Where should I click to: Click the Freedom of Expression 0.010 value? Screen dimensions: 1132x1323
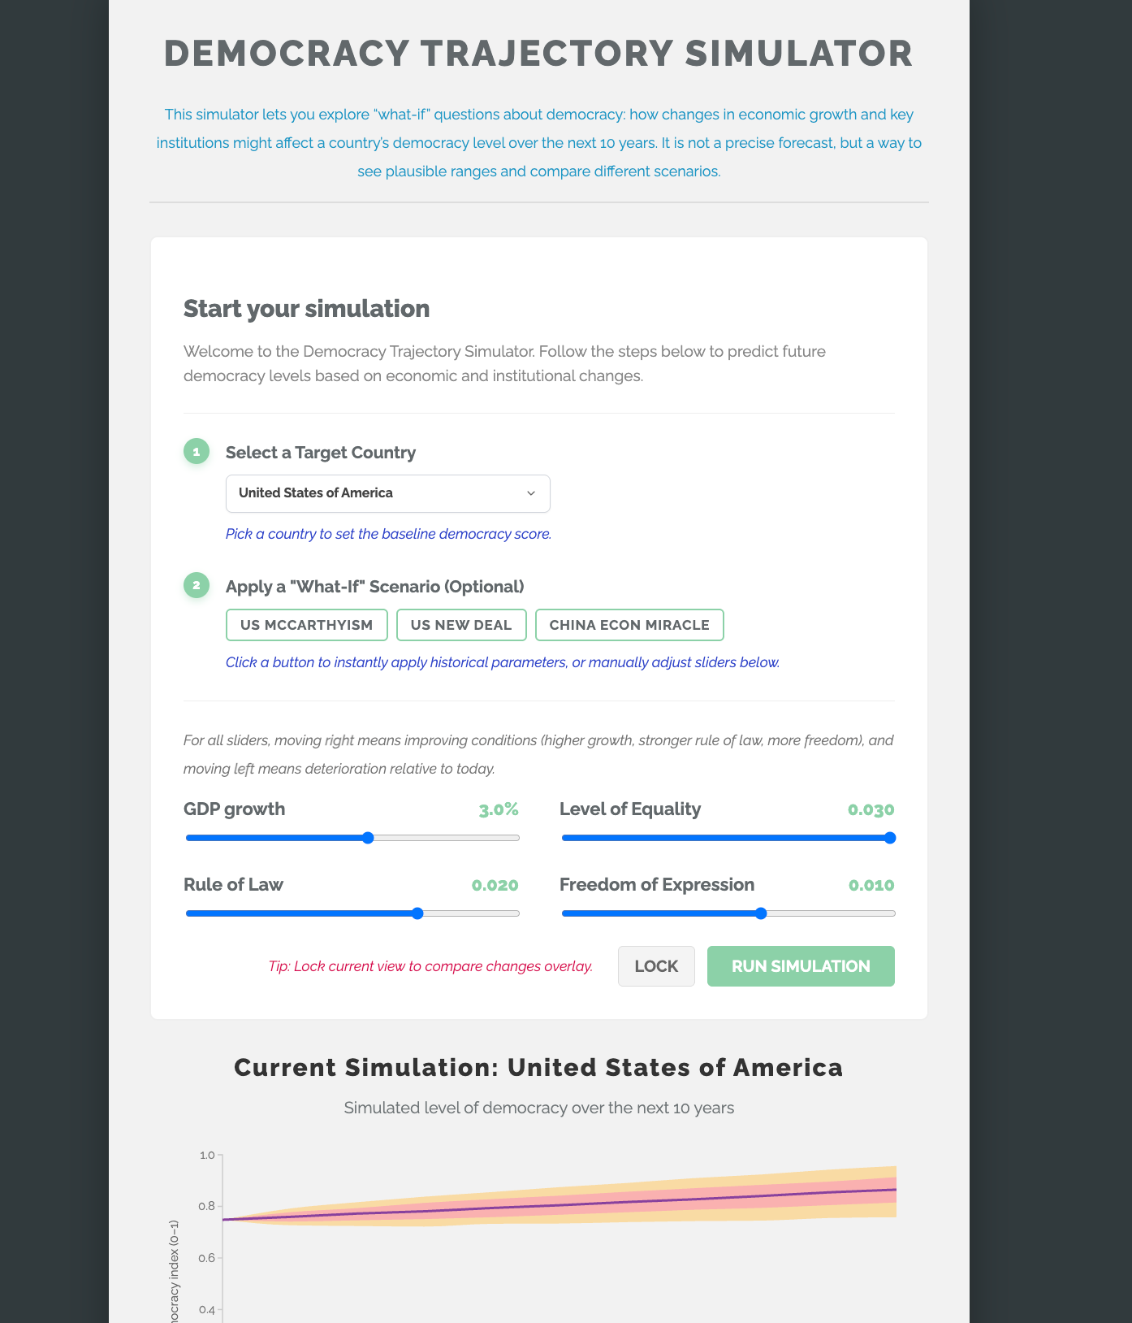[871, 885]
